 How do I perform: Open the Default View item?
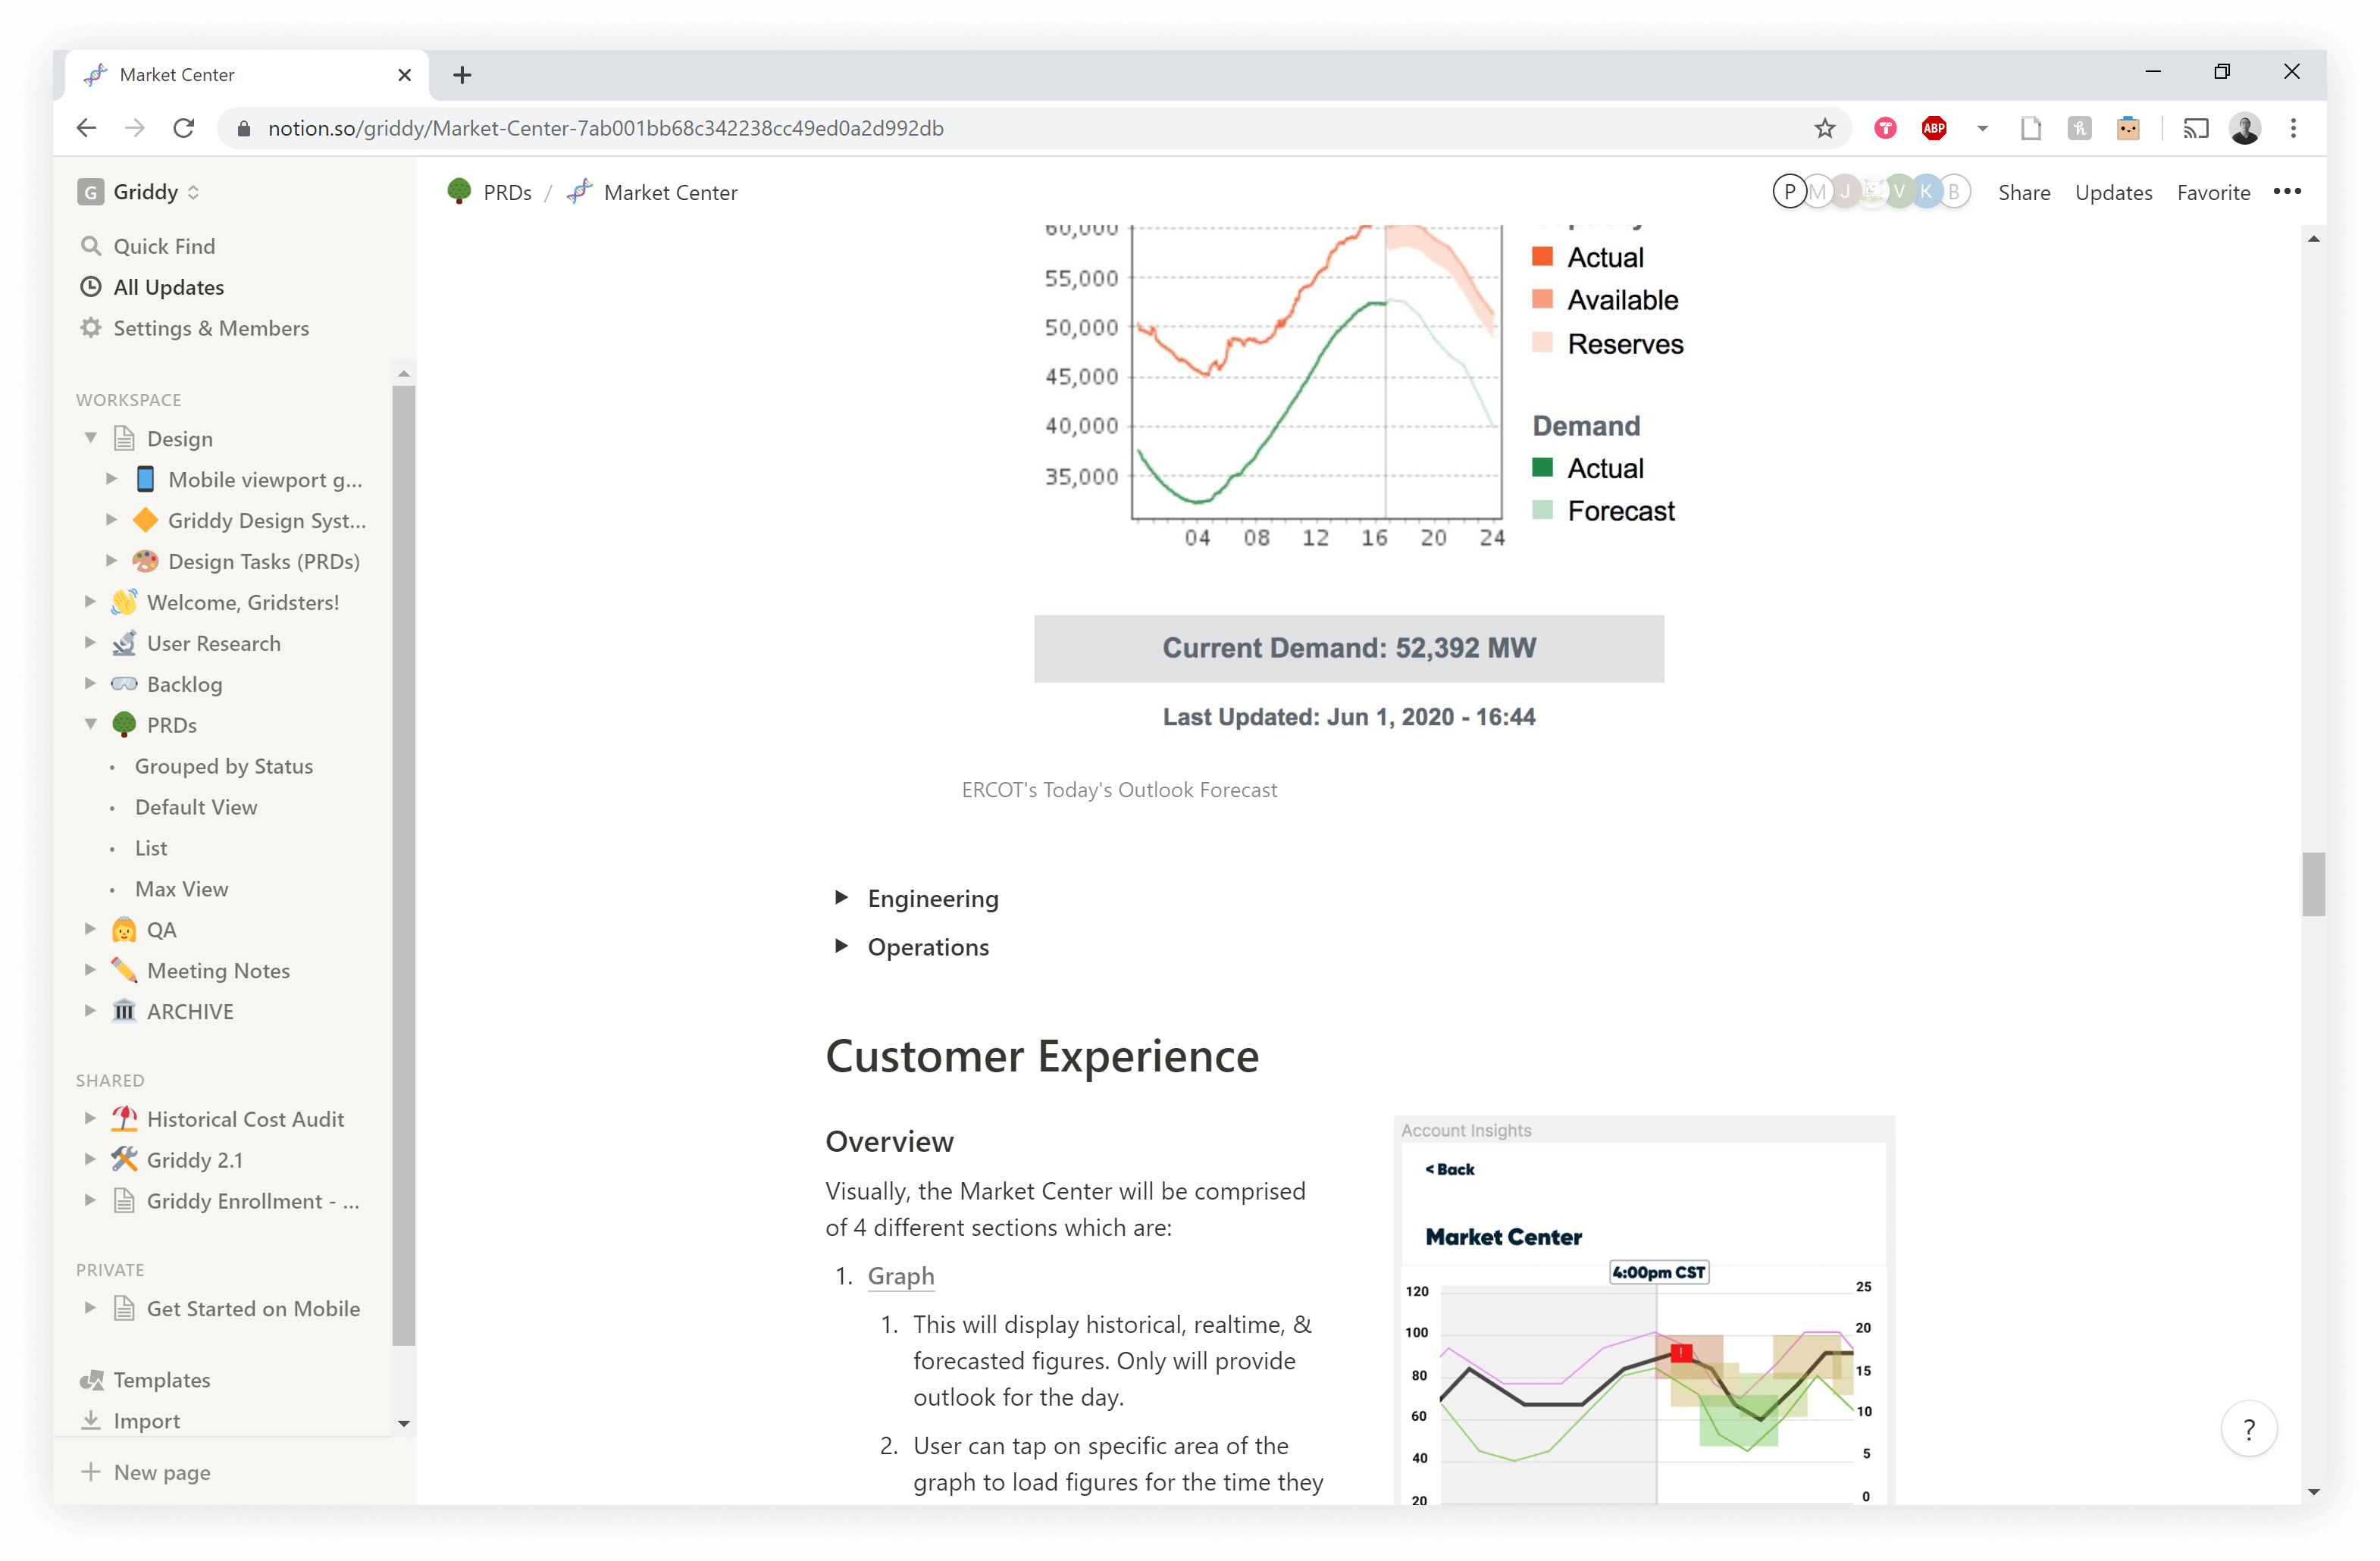click(196, 807)
